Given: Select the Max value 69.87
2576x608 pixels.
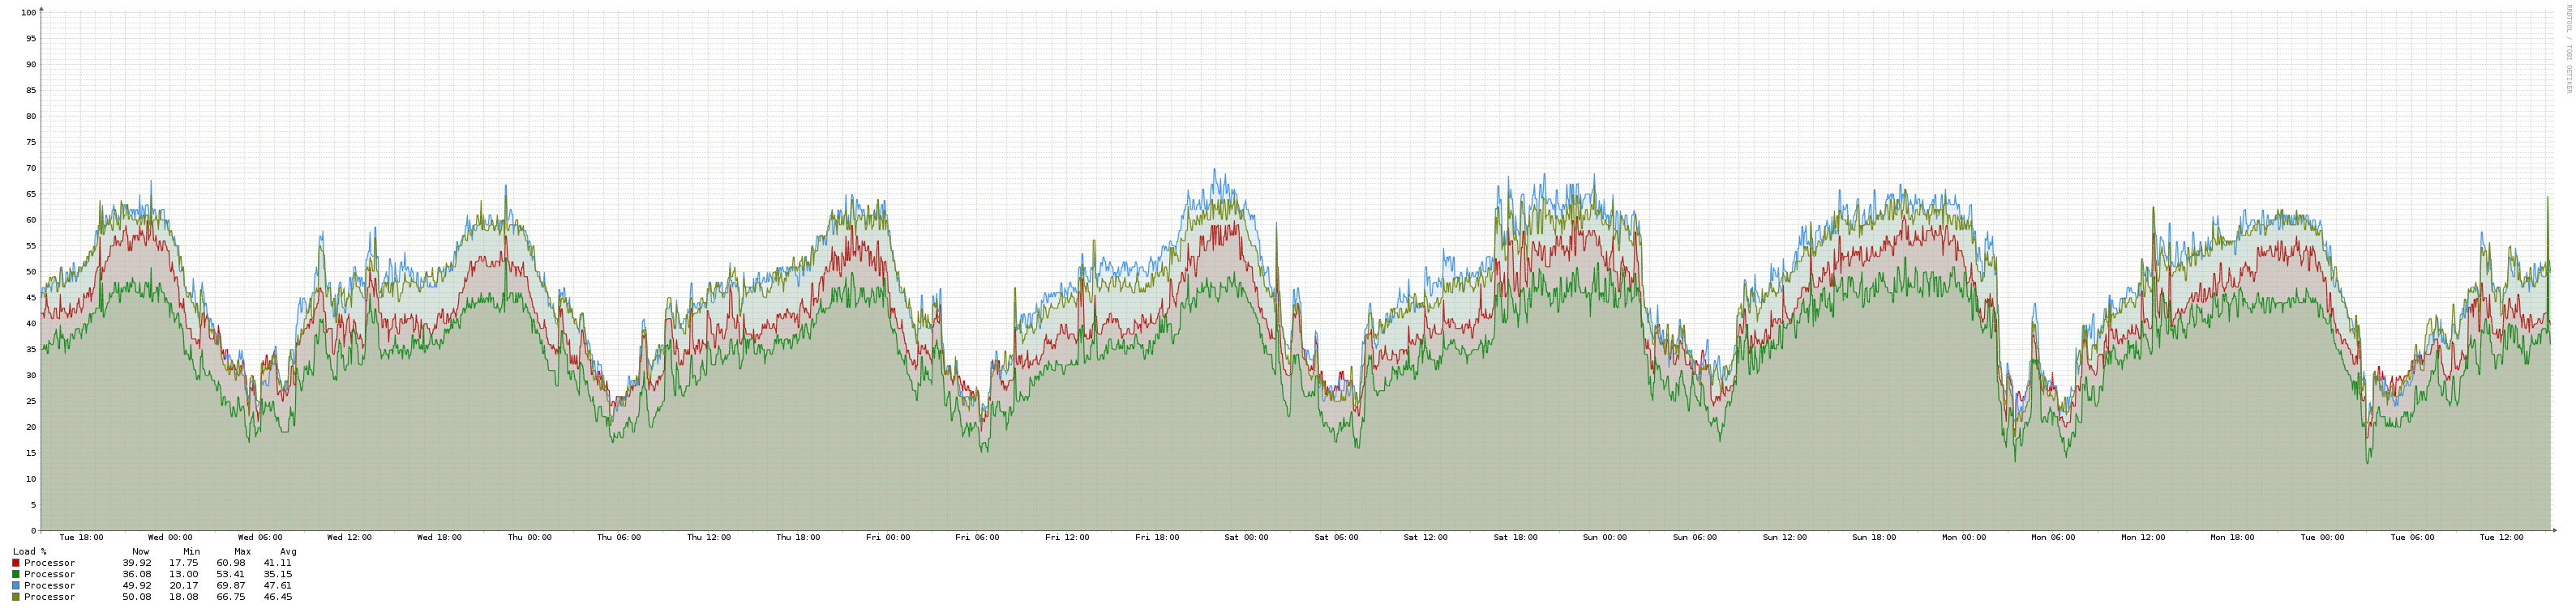Looking at the screenshot, I should click(x=231, y=586).
